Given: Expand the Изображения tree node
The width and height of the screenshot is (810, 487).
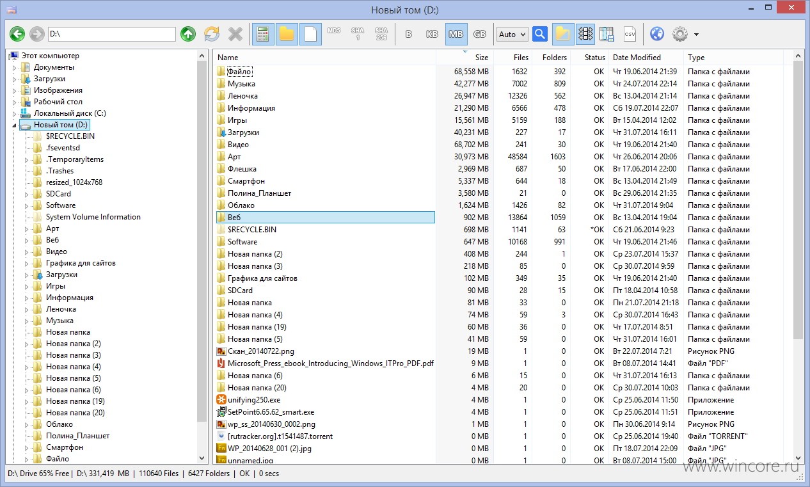Looking at the screenshot, I should [x=15, y=90].
